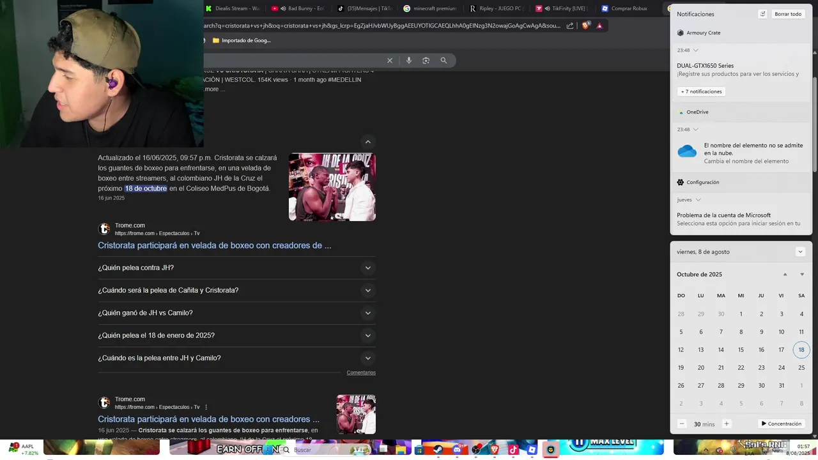Viewport: 818px width, 460px height.
Task: Click the magnifier search button
Action: 444,60
